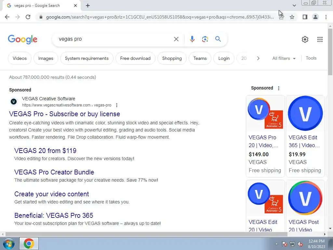This screenshot has width=333, height=250.
Task: Open the Windows Start menu
Action: pos(8,243)
